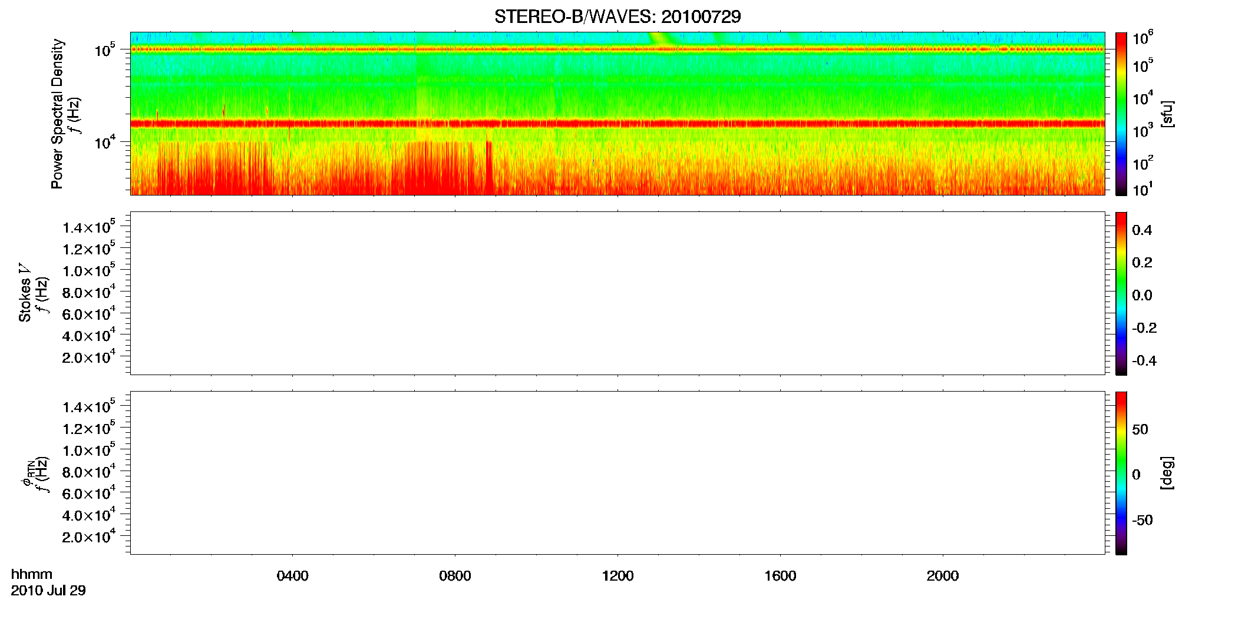Screen dimensions: 1235x636
Task: Click the hhmm time format label
Action: [x=32, y=574]
